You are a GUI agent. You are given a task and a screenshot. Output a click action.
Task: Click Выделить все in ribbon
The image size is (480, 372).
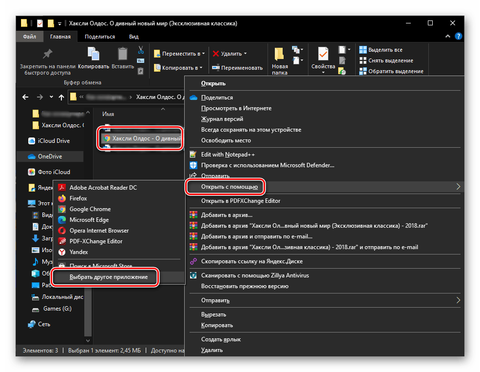[x=381, y=50]
